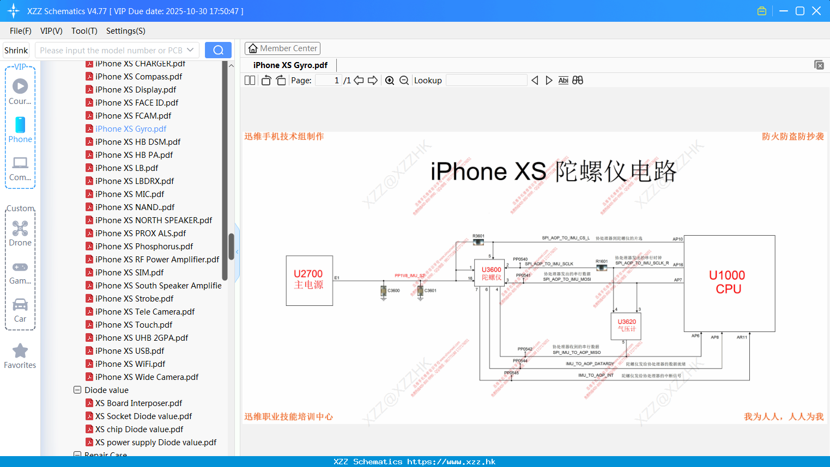Viewport: 830px width, 467px height.
Task: Click the toolbox icon in title bar
Action: pos(762,11)
